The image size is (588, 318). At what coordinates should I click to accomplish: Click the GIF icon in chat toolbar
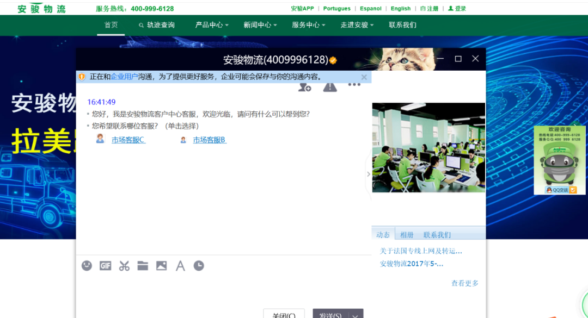point(105,266)
